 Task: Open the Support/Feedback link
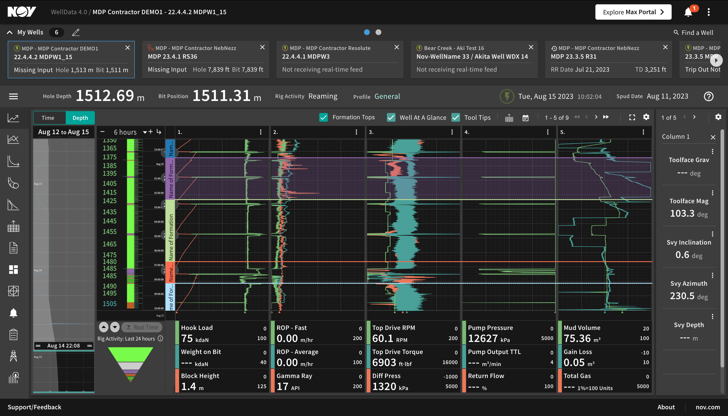(x=34, y=407)
